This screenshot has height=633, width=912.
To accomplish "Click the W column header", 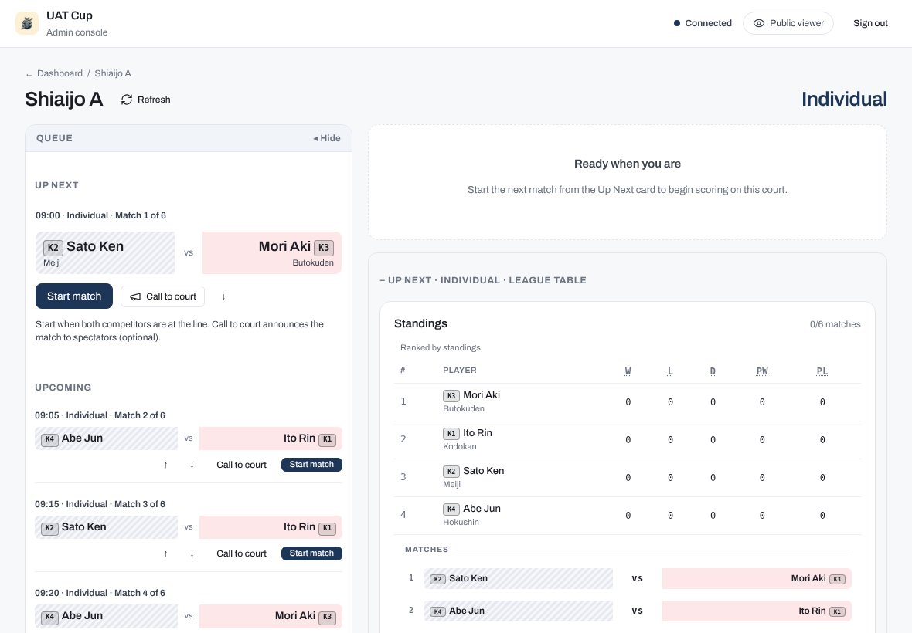I will [x=628, y=371].
